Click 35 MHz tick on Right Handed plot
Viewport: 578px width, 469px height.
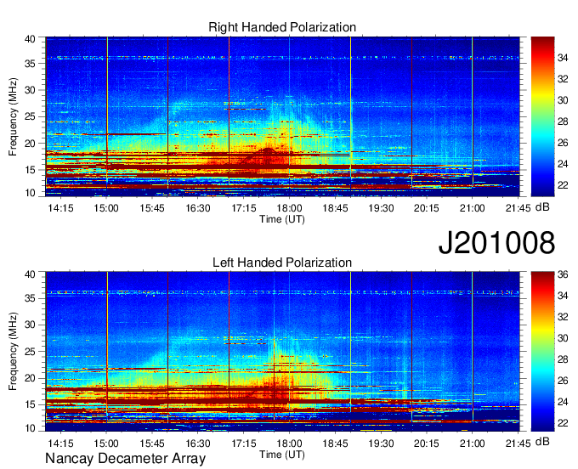30,64
